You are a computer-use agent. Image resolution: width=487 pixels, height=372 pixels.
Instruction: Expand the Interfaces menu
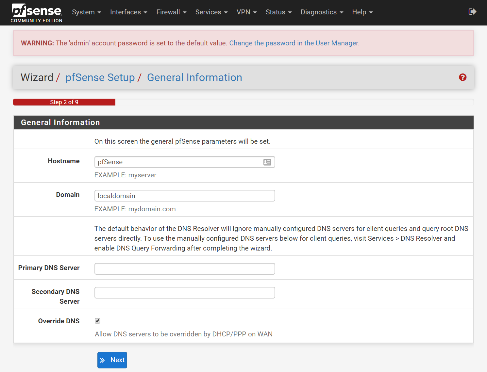129,12
